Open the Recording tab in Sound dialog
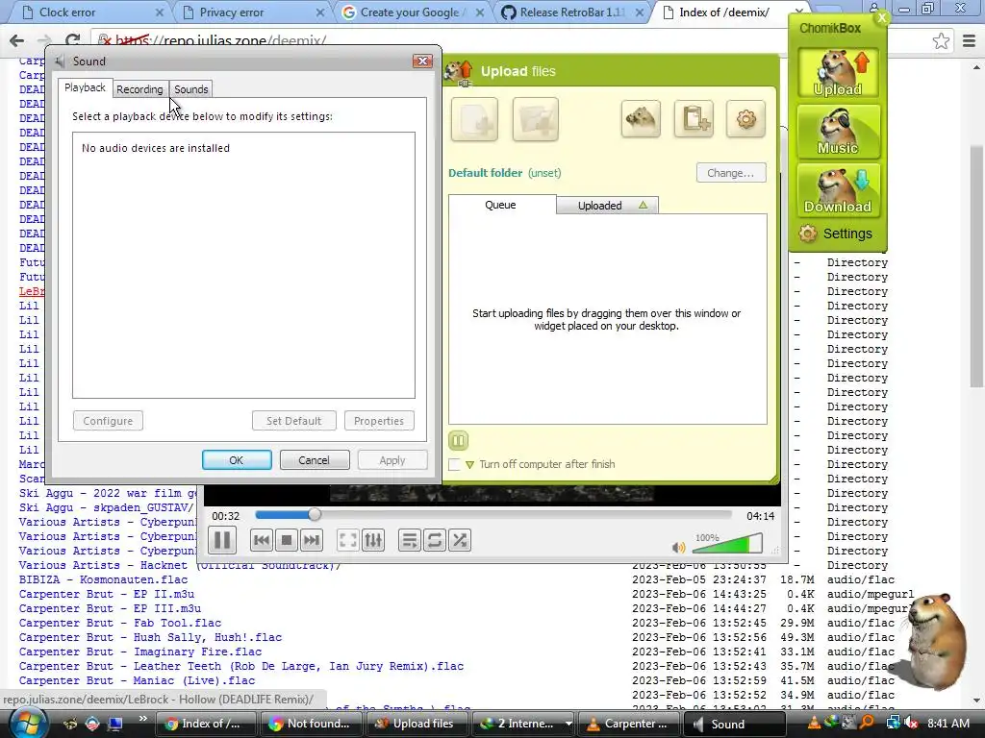Viewport: 985px width, 738px height. tap(139, 89)
